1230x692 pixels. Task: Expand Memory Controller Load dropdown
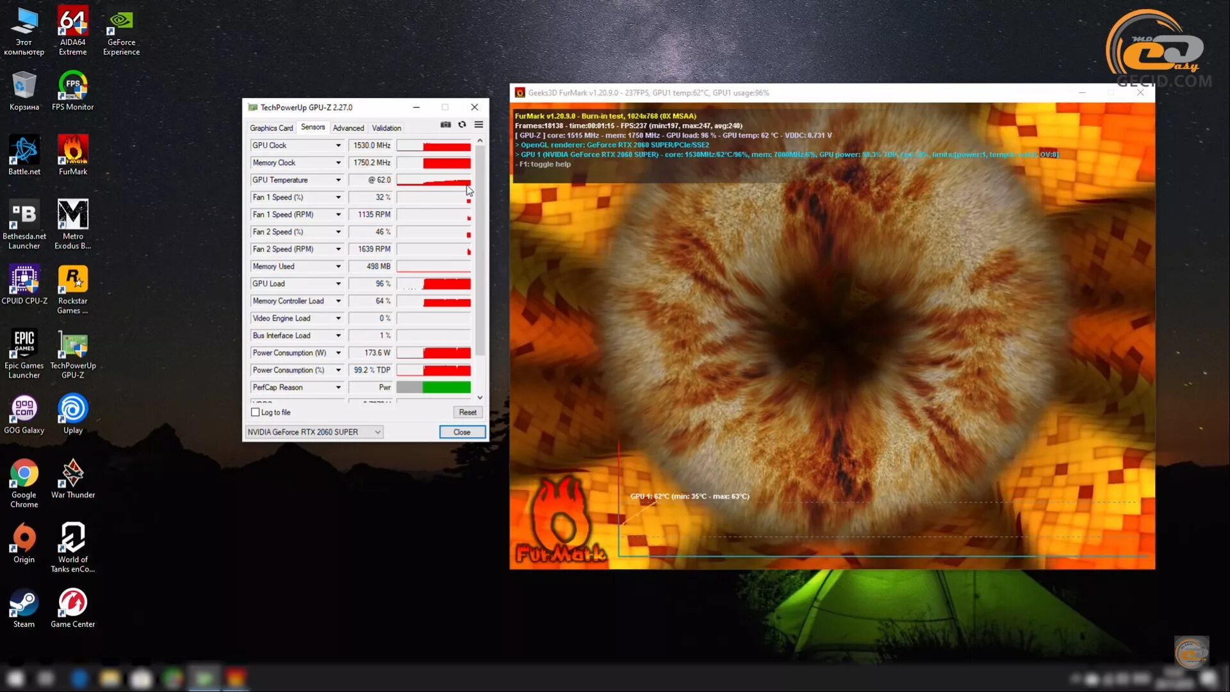(x=338, y=301)
